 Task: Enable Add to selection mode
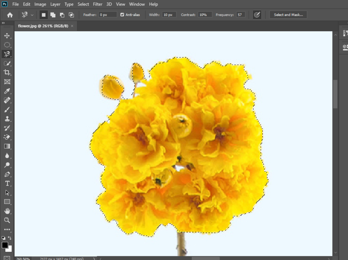(x=53, y=15)
